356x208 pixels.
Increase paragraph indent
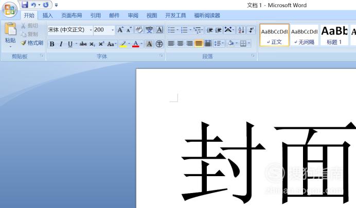[218, 30]
